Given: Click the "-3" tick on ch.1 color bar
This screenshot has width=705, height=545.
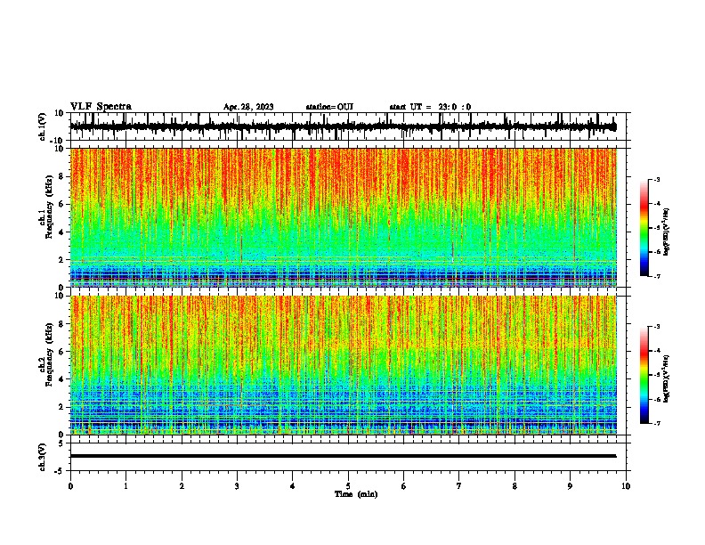Looking at the screenshot, I should click(657, 179).
